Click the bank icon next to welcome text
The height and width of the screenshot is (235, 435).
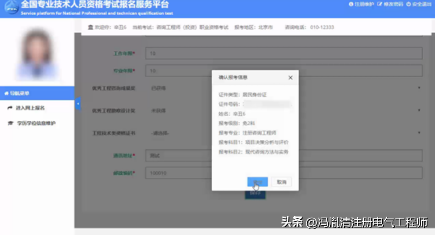coord(90,27)
